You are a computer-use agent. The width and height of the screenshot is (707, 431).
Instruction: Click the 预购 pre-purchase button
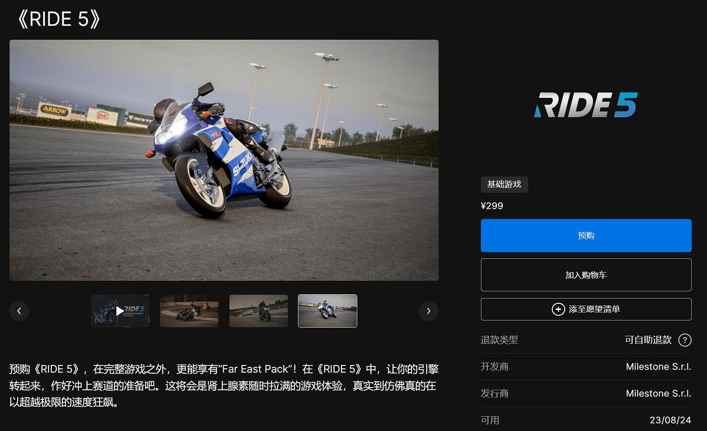pyautogui.click(x=586, y=235)
